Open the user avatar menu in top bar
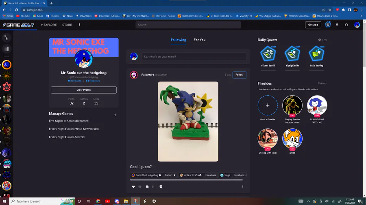 (x=357, y=25)
